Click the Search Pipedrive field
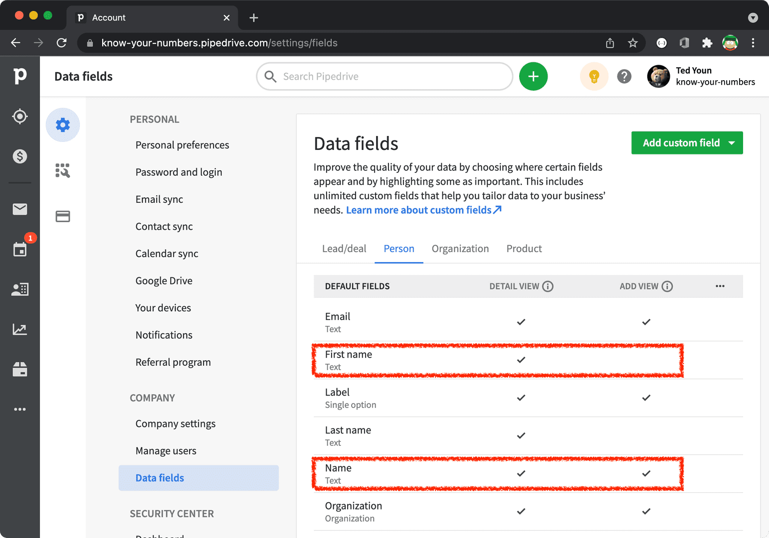769x538 pixels. [384, 76]
